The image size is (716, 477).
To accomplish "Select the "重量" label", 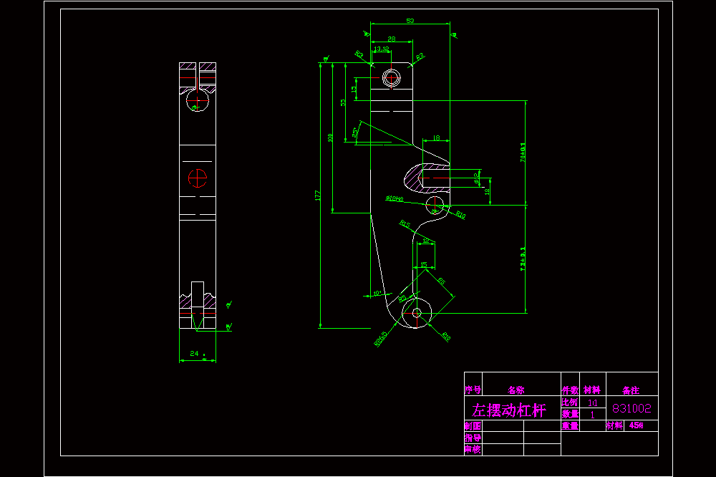I will pos(570,426).
